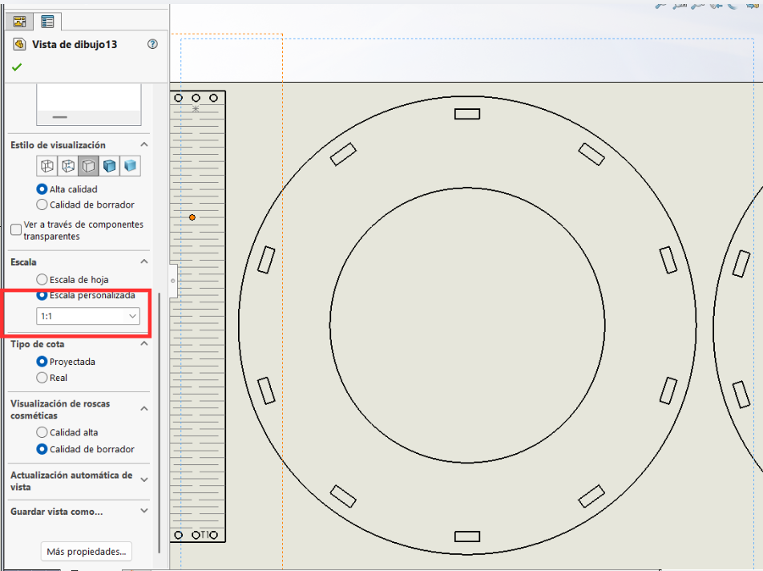Expand Actualización automática de vista section

coord(144,480)
